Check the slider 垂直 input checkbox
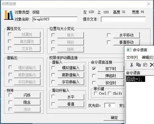The height and width of the screenshot is (124, 154). click(x=53, y=104)
